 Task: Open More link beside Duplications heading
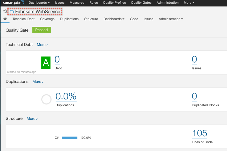tap(38, 82)
